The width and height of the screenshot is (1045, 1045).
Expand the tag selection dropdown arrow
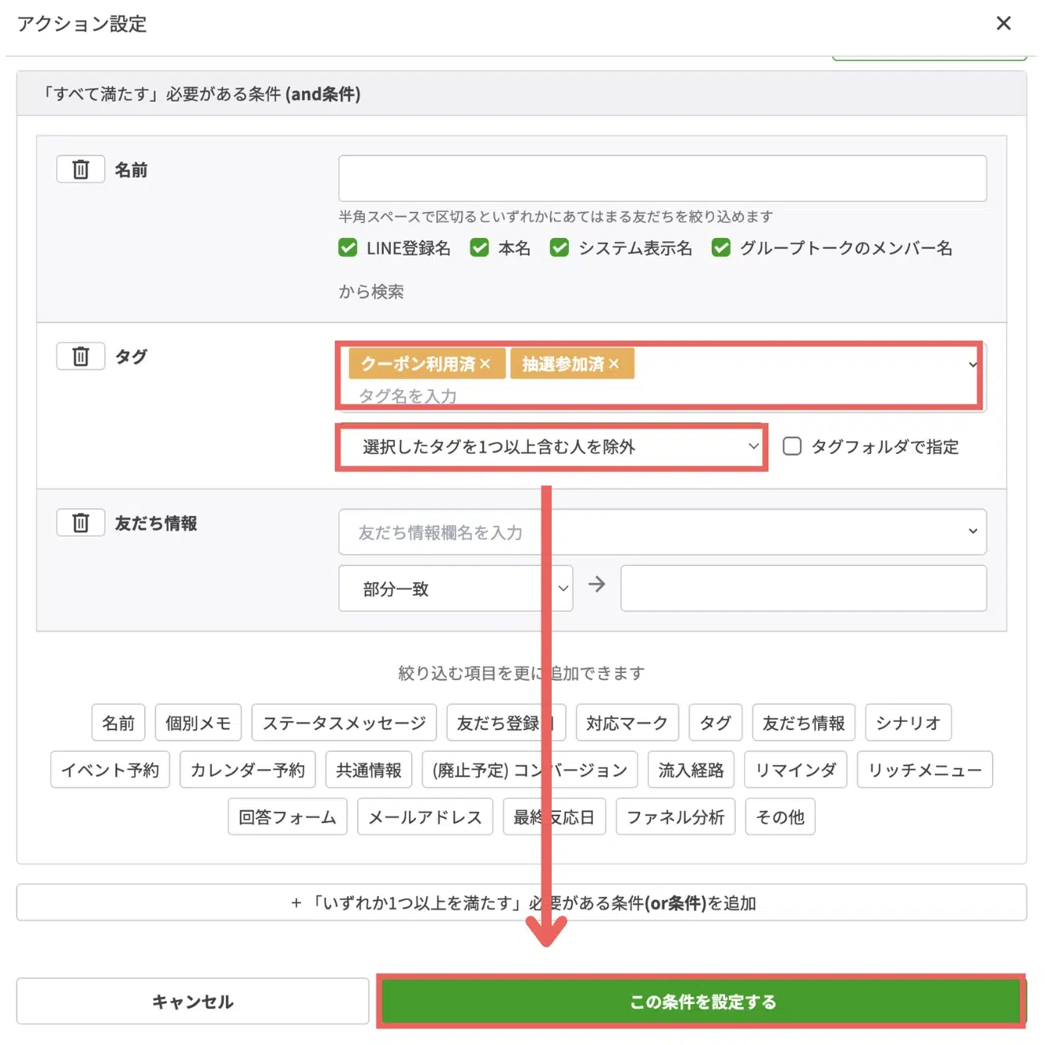tap(973, 364)
